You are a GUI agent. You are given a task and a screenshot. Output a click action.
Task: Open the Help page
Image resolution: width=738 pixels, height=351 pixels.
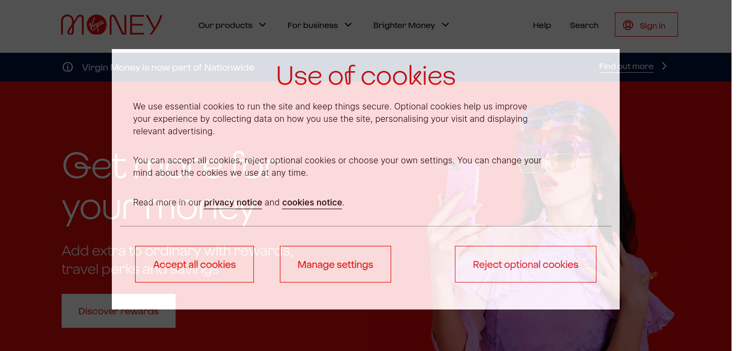(542, 25)
